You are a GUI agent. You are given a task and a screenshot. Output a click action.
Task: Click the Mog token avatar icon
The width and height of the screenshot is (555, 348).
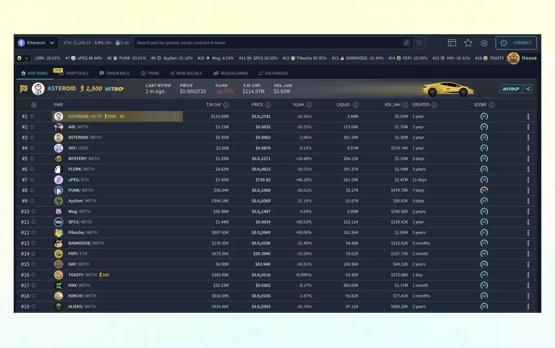59,211
